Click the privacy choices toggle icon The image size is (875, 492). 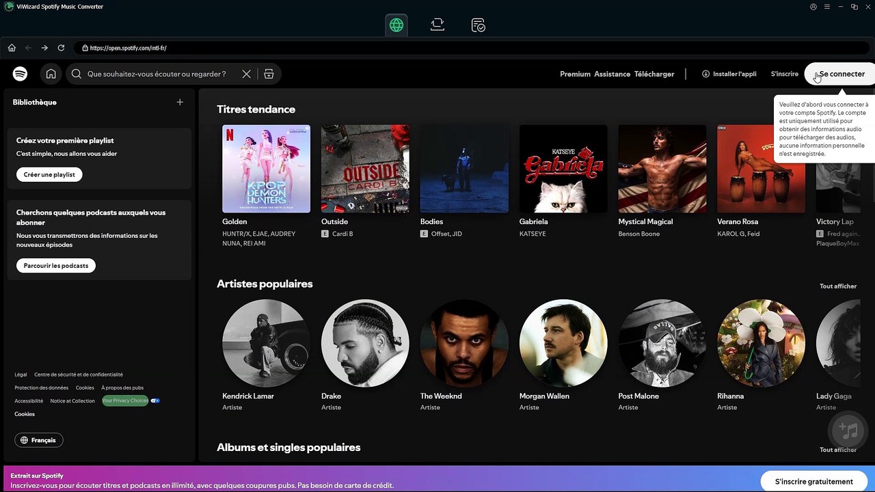(x=155, y=400)
